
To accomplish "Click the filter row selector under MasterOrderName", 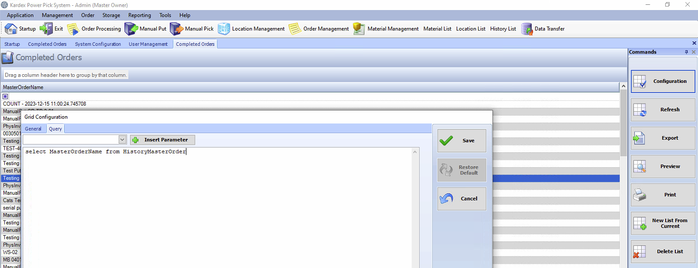I will (x=5, y=96).
